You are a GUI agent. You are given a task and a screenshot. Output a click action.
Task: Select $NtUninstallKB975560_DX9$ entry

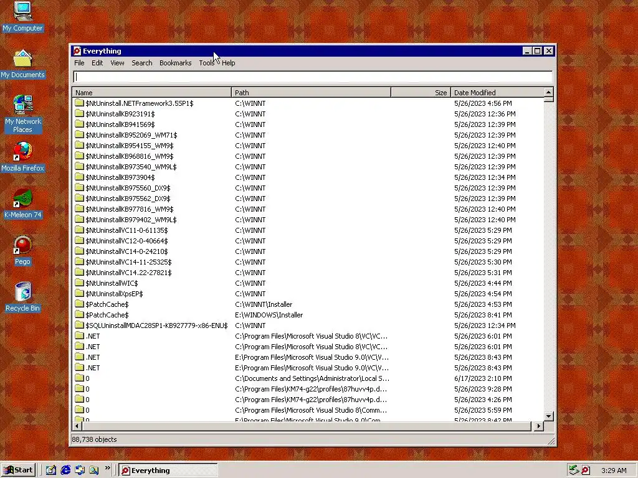[x=128, y=188]
